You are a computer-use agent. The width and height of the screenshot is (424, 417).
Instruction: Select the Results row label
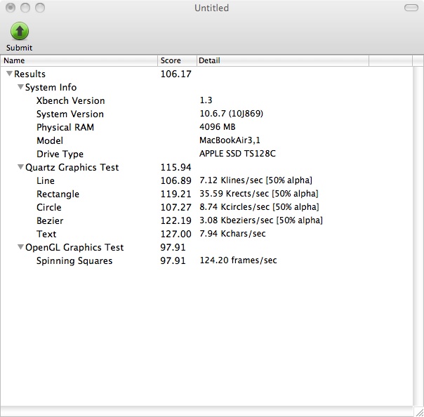(x=29, y=74)
